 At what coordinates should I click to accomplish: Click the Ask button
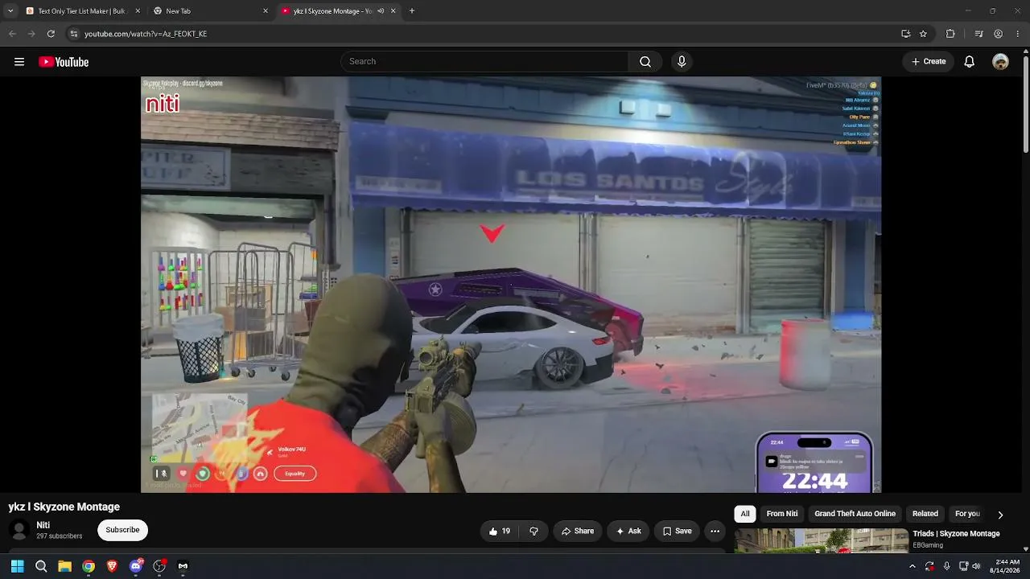tap(628, 531)
